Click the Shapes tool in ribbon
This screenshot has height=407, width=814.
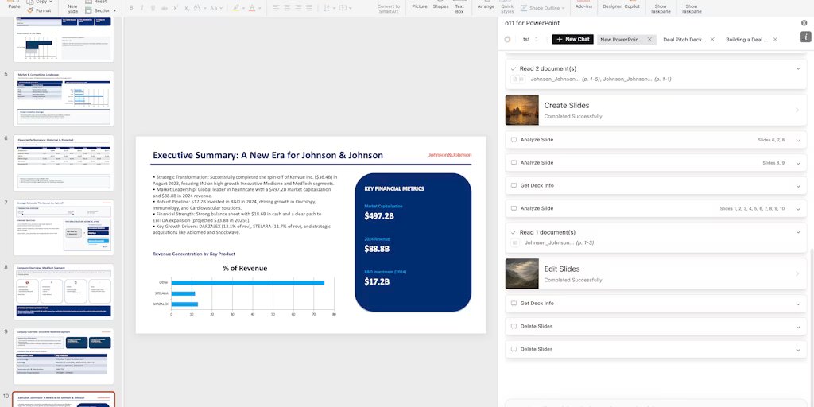(x=440, y=6)
